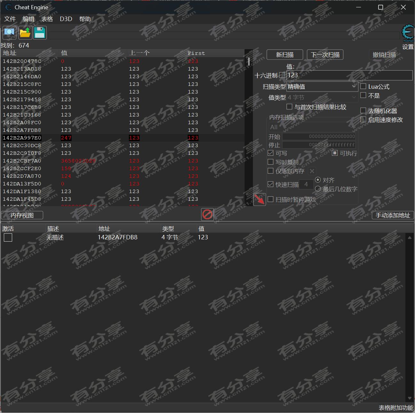Click 4 字节 type in address table
The image size is (415, 413).
coord(170,237)
